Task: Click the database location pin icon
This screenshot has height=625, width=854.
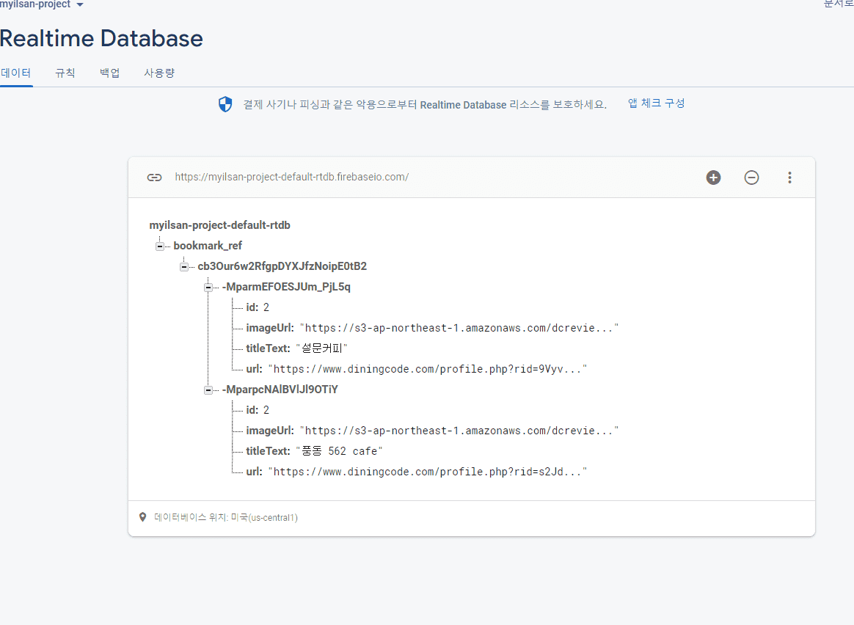Action: (x=142, y=517)
